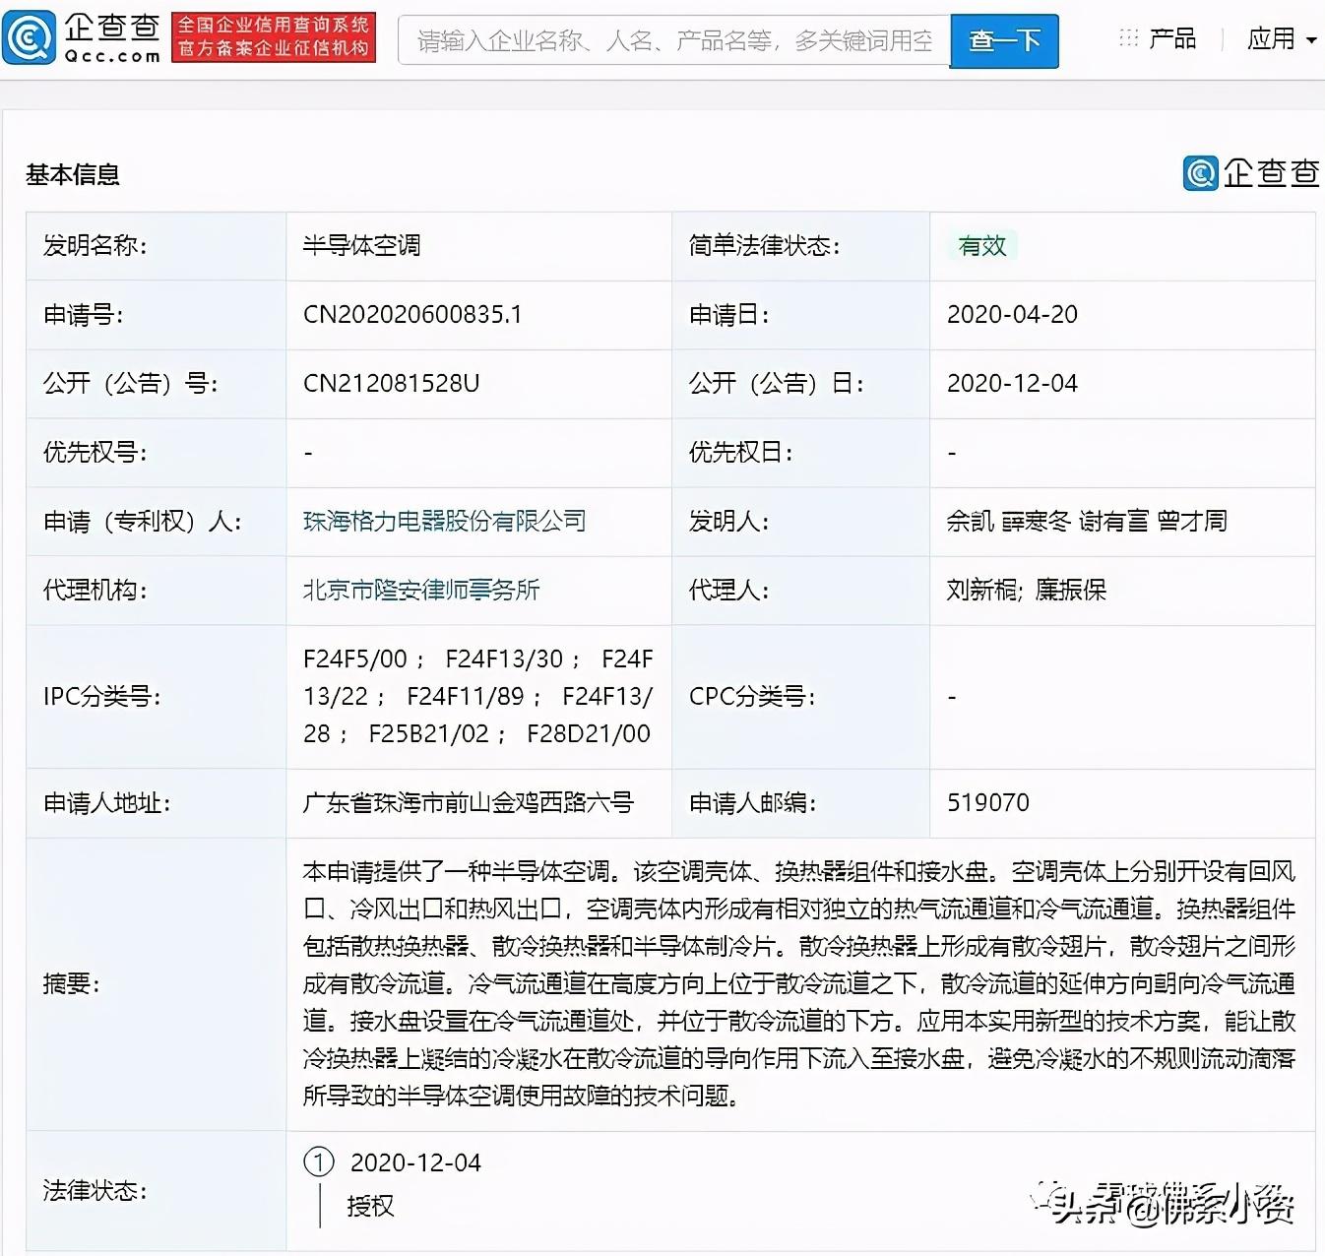Click the postal code 519070
The image size is (1325, 1256).
coord(988,802)
